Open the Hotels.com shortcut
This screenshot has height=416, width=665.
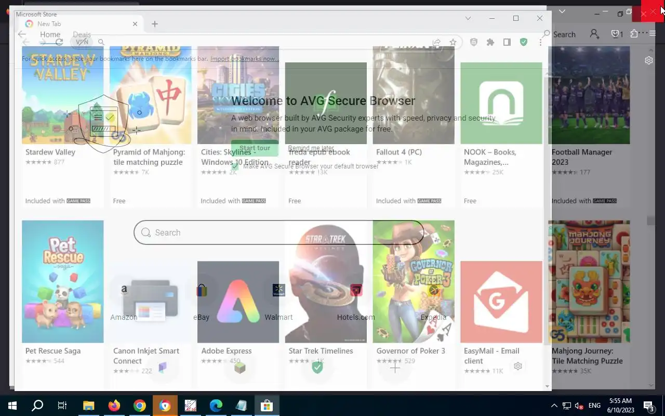(x=356, y=299)
